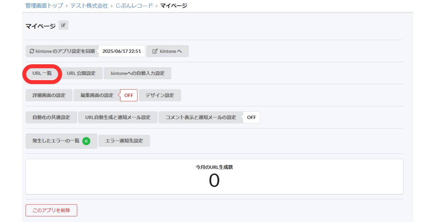The width and height of the screenshot is (425, 222).
Task: Open エラー通知先設定
Action: pyautogui.click(x=124, y=141)
